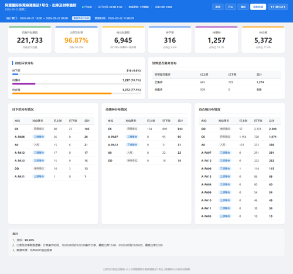The width and height of the screenshot is (293, 274).
Task: Click the purple 待播种 progress bar
Action: (24, 84)
